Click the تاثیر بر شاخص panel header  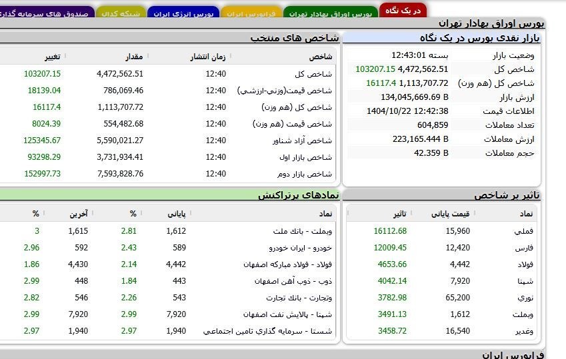point(507,196)
